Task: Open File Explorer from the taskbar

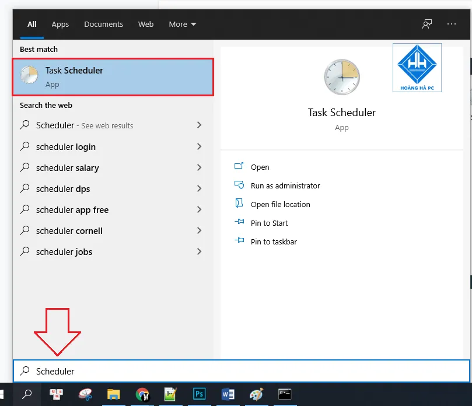Action: coord(114,394)
